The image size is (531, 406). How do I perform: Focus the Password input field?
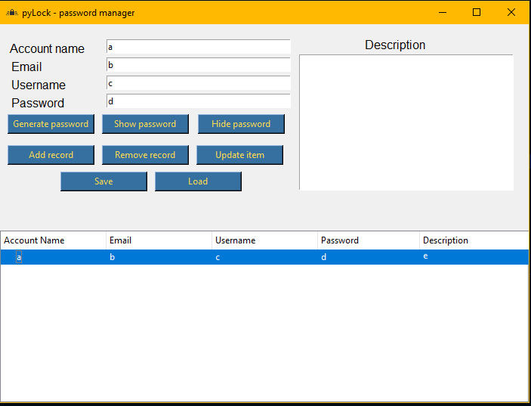point(199,101)
